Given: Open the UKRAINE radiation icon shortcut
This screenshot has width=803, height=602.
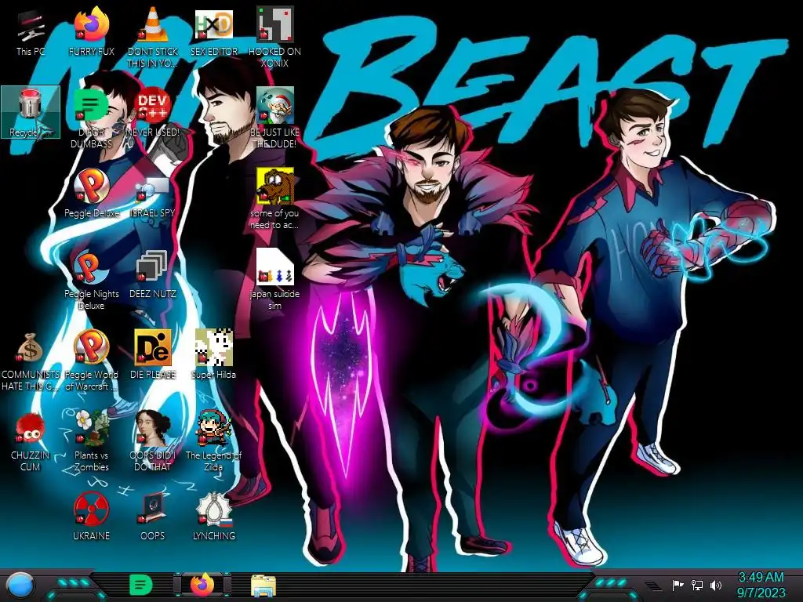Looking at the screenshot, I should pos(91,516).
